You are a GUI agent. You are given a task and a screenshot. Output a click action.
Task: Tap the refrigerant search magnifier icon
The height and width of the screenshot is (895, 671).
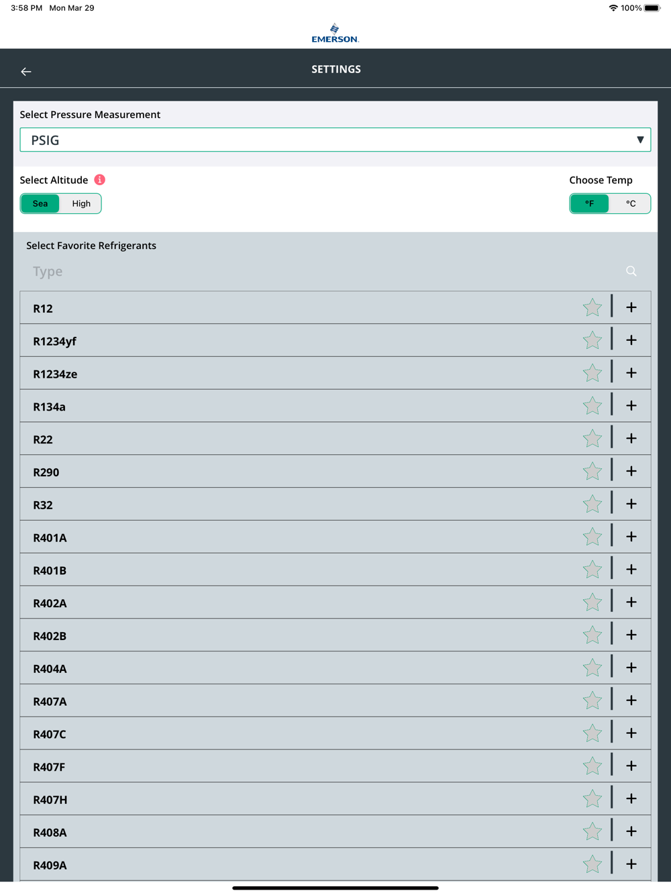tap(631, 271)
